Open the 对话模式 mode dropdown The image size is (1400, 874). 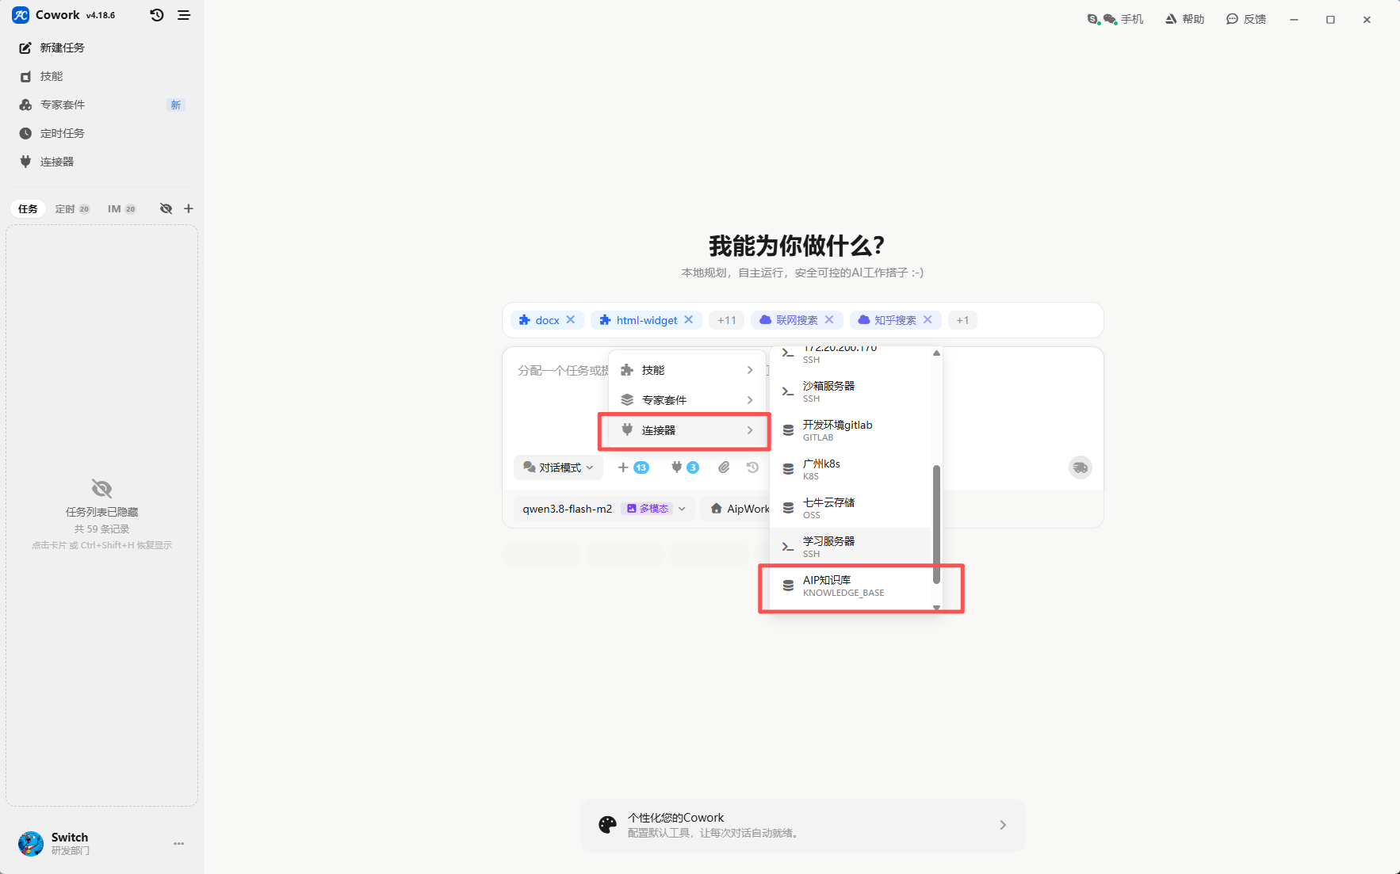558,468
